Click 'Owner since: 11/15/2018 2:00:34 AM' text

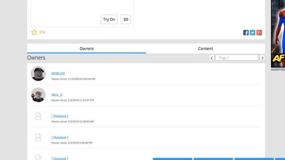[73, 79]
